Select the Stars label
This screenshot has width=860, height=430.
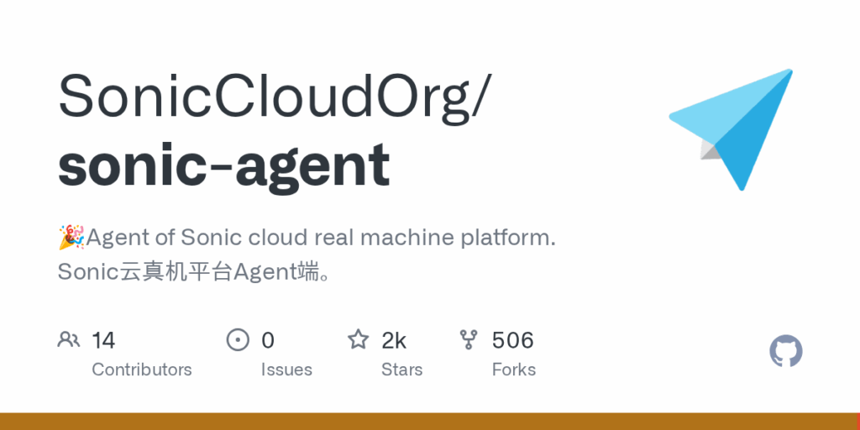[x=402, y=370]
